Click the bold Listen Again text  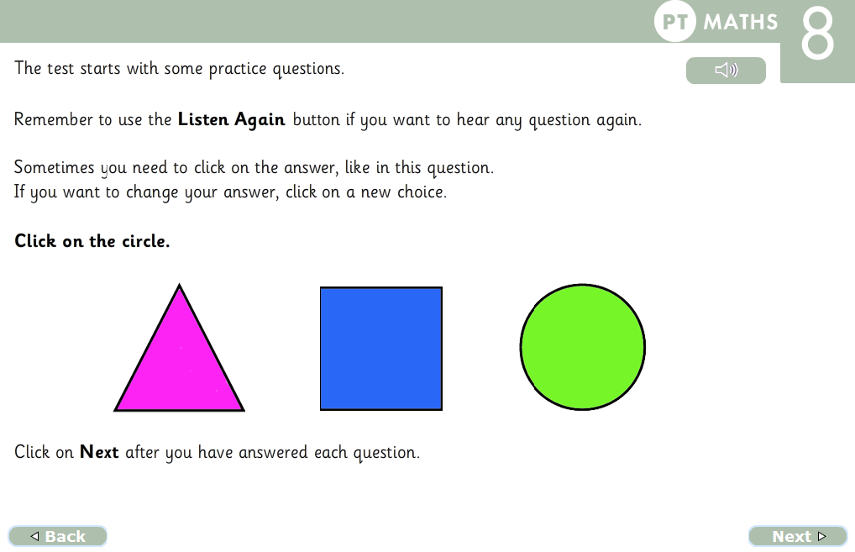(x=231, y=119)
